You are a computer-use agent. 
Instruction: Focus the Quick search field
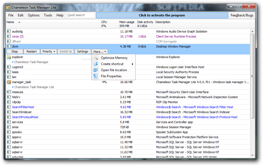(81, 15)
